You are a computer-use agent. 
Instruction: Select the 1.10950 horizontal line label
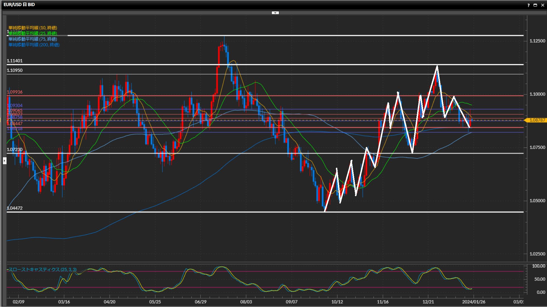15,70
